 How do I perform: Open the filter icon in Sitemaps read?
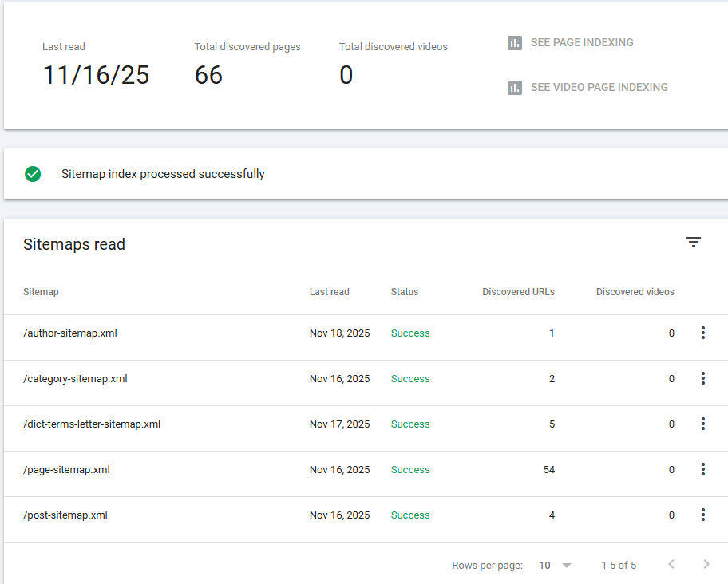[694, 242]
